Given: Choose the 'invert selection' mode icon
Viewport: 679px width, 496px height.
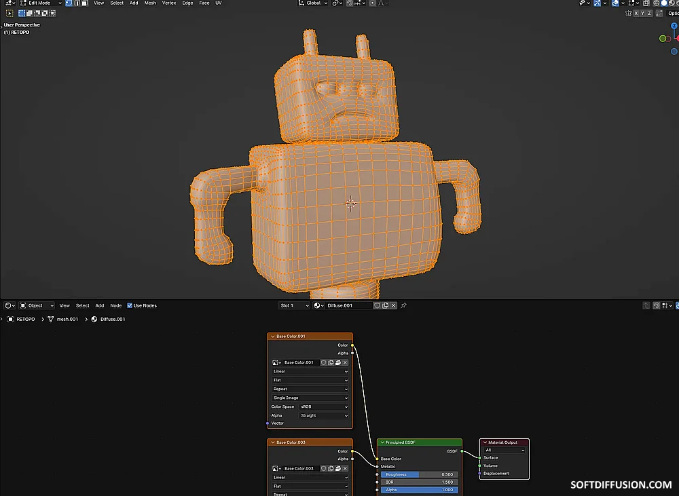Looking at the screenshot, I should click(x=45, y=14).
